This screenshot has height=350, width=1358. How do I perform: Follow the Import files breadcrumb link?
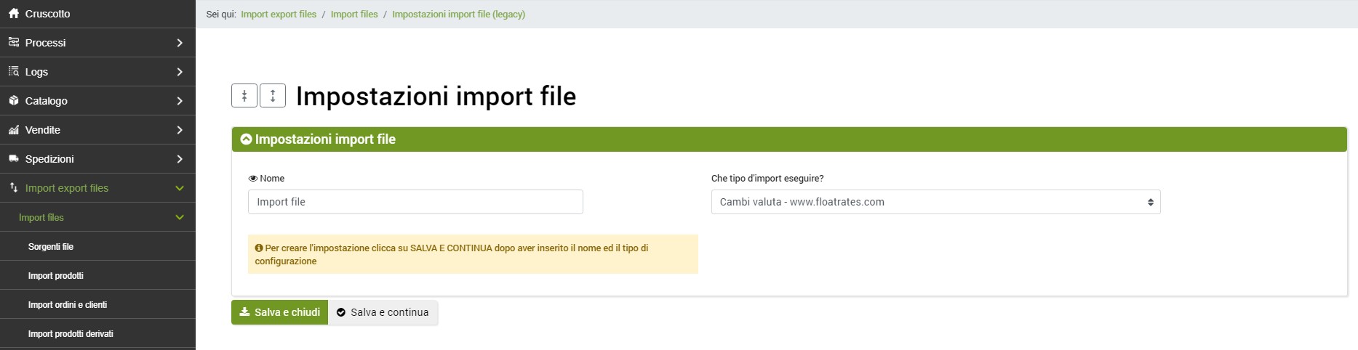pos(354,15)
